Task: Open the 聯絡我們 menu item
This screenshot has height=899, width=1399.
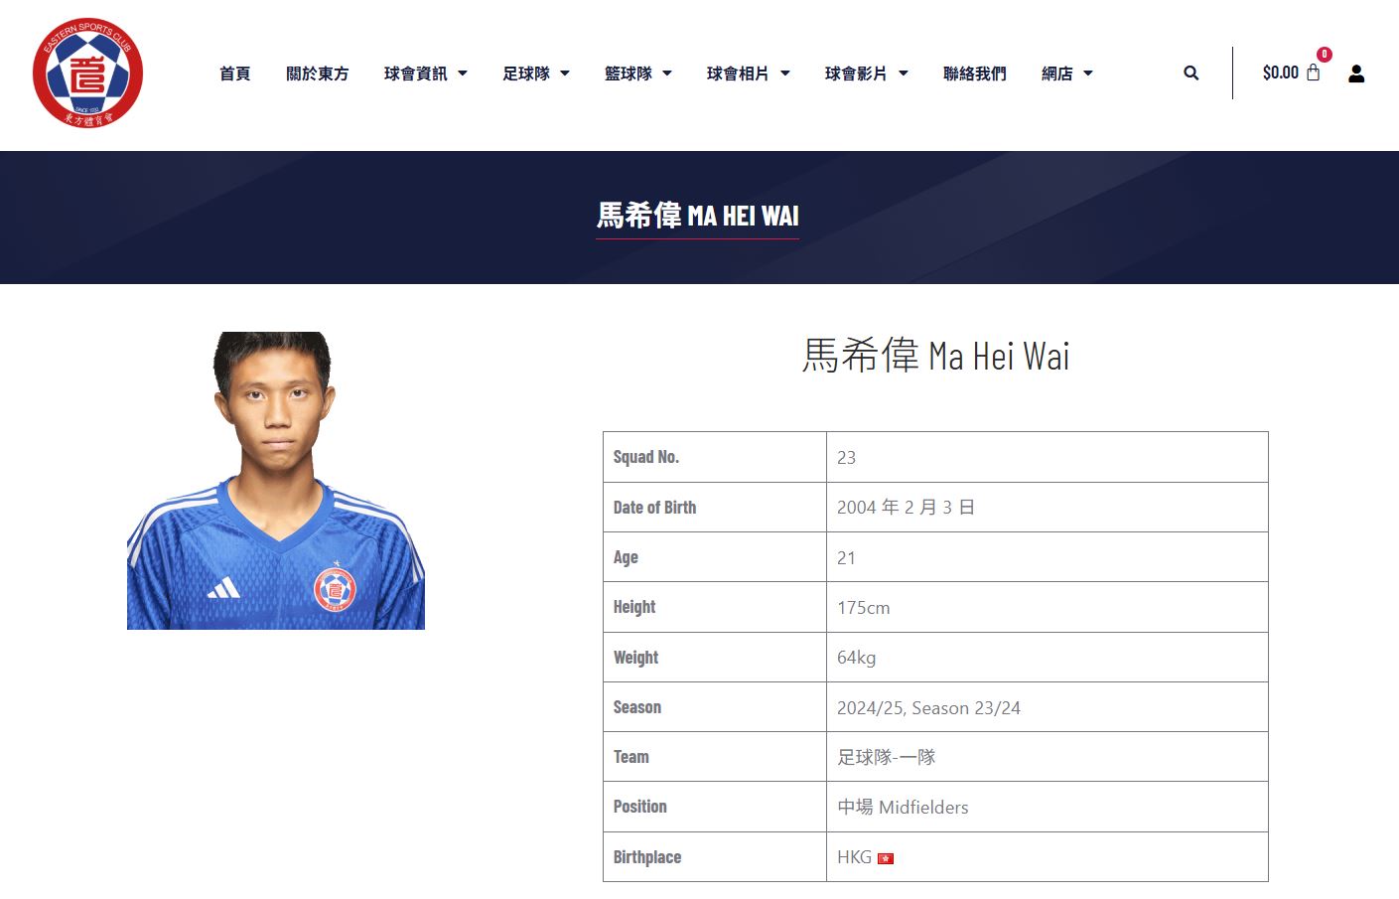Action: pyautogui.click(x=974, y=74)
